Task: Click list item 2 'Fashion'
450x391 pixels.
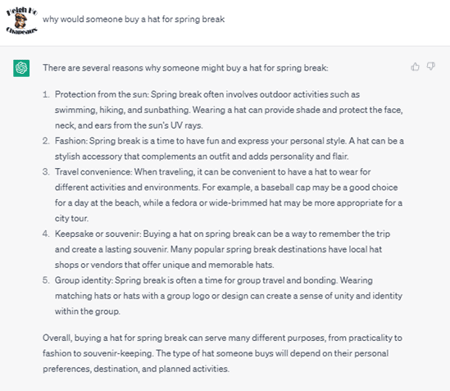Action: (x=223, y=148)
